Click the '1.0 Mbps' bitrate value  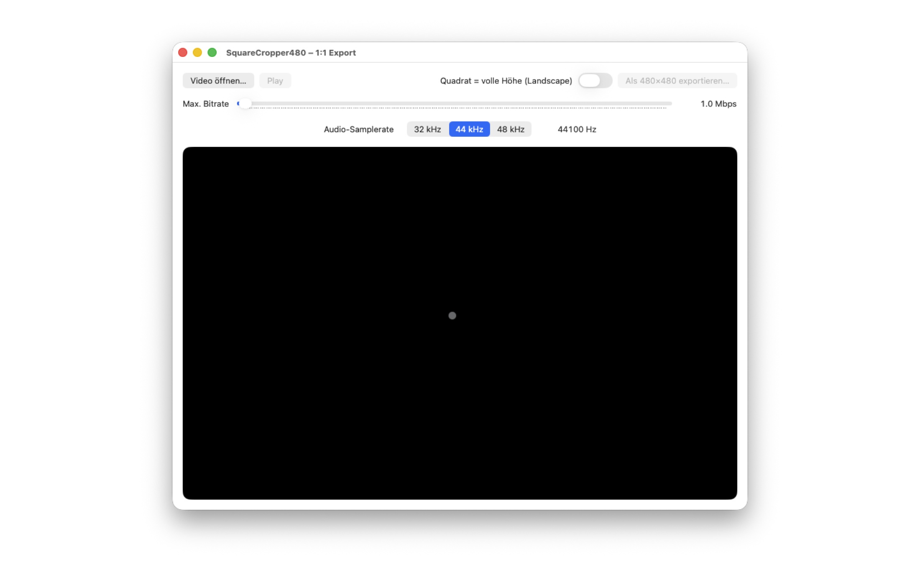point(718,104)
